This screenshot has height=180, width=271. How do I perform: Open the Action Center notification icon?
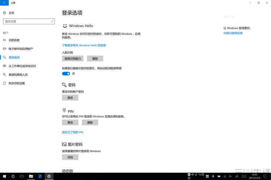point(265,176)
